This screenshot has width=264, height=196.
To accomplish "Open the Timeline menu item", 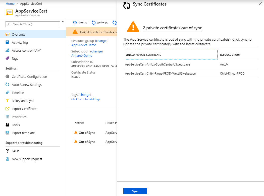I will tap(18, 93).
